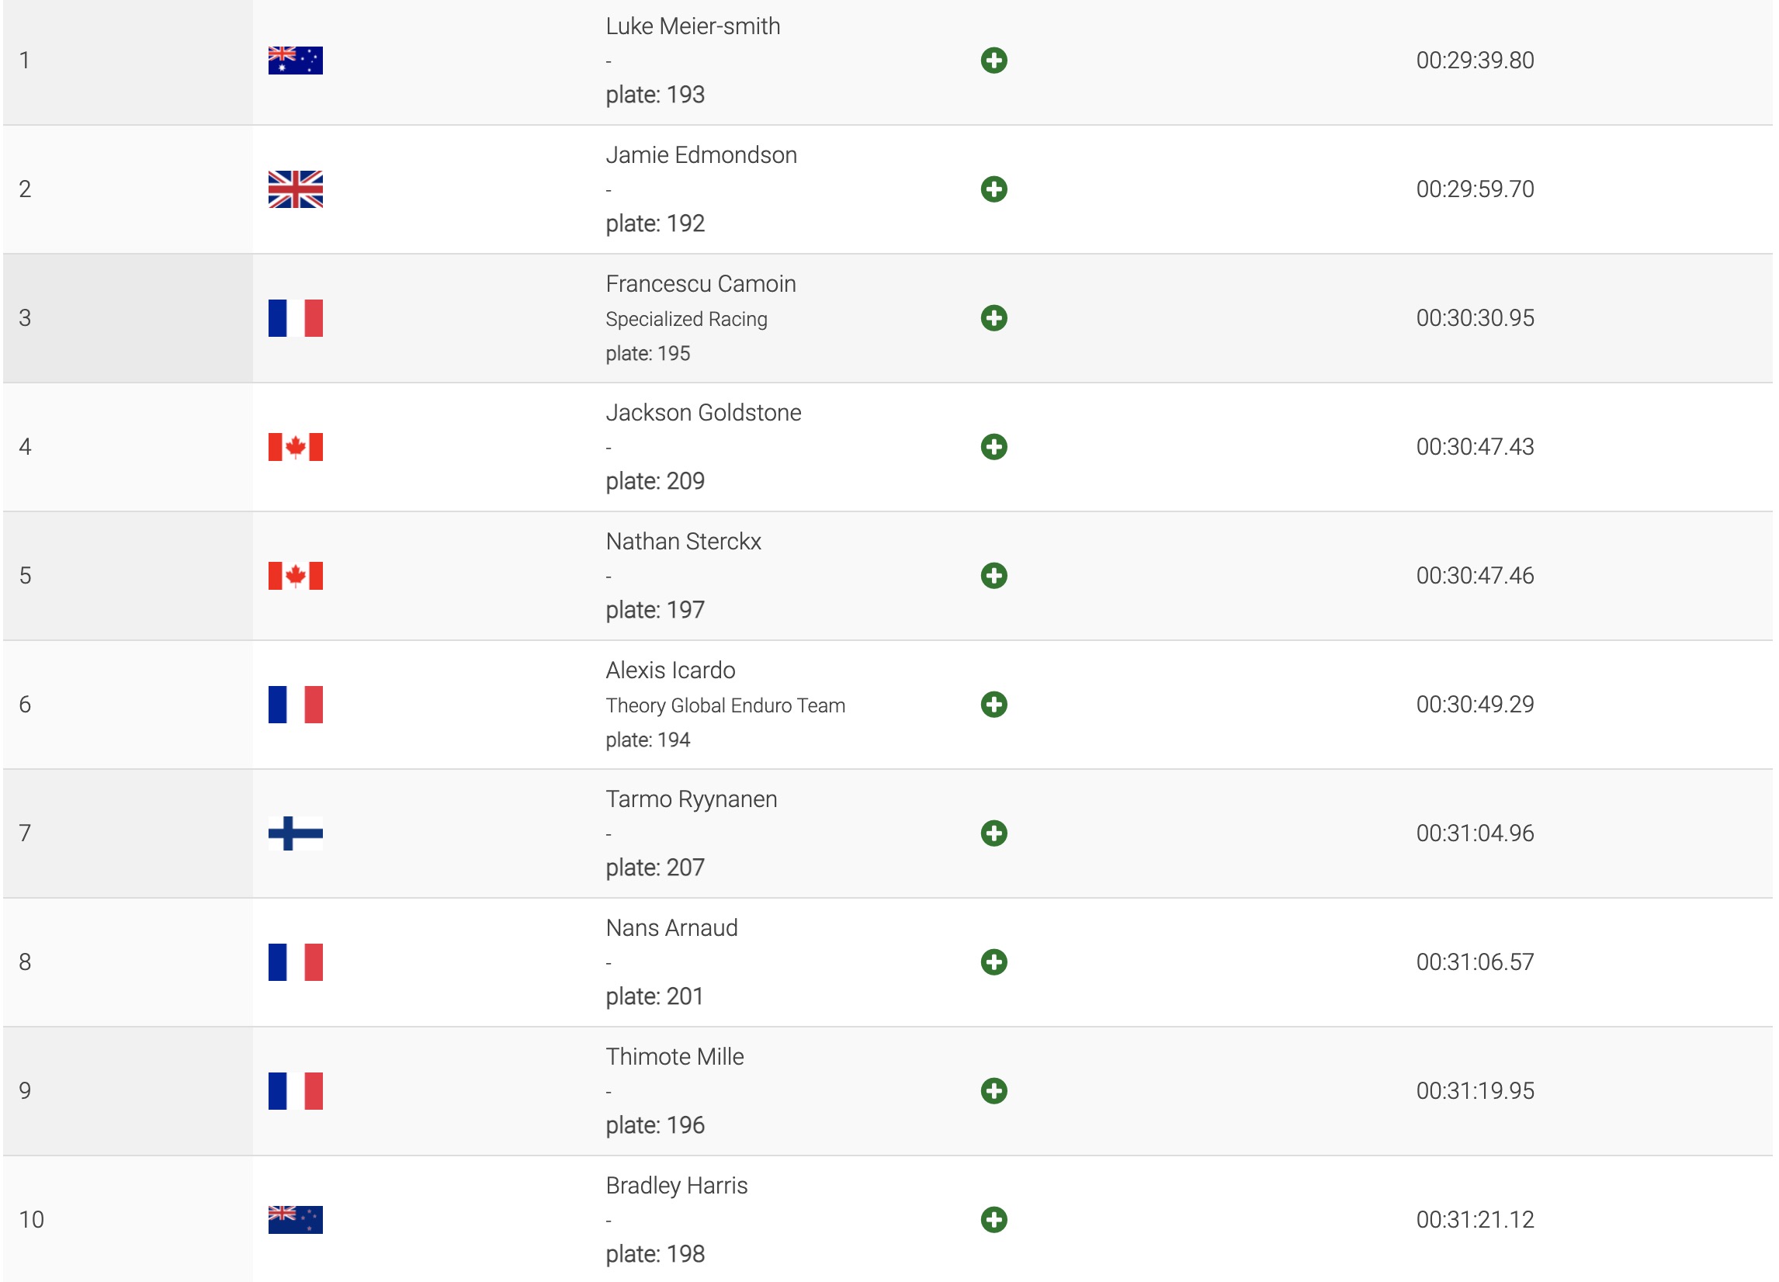1779x1282 pixels.
Task: Expand Thimote Mille's row details
Action: [993, 1090]
